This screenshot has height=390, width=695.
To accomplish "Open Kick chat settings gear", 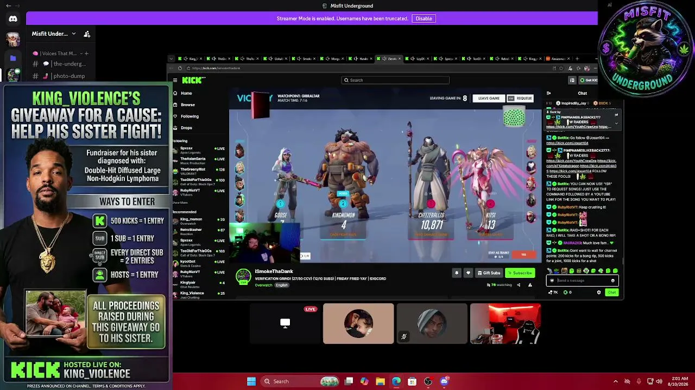I will click(x=599, y=292).
